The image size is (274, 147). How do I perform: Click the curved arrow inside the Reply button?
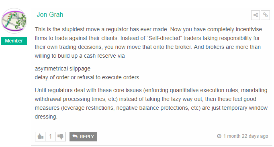pyautogui.click(x=75, y=136)
